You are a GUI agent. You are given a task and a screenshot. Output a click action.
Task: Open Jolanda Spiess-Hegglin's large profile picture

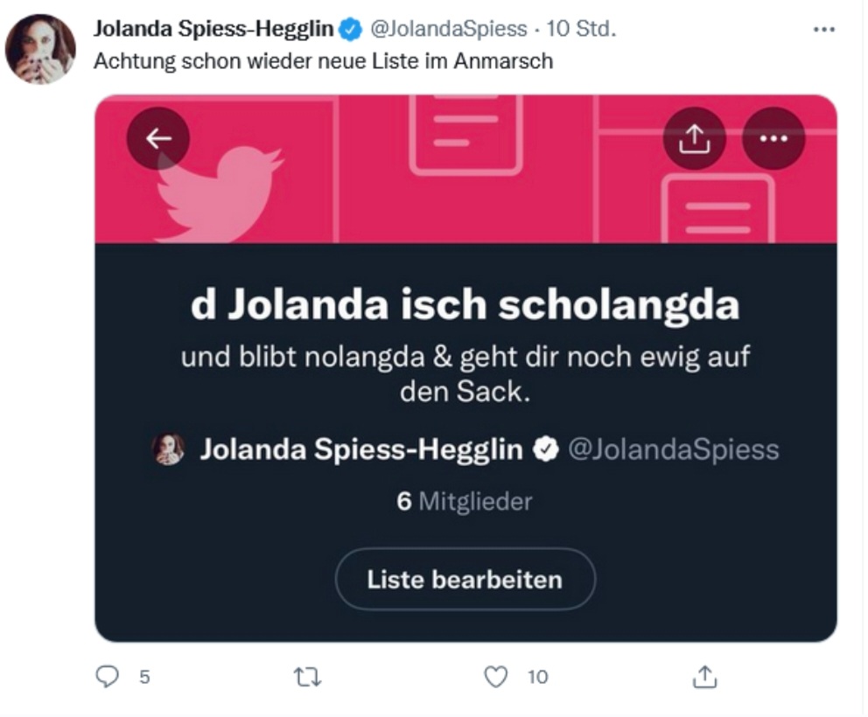40,49
